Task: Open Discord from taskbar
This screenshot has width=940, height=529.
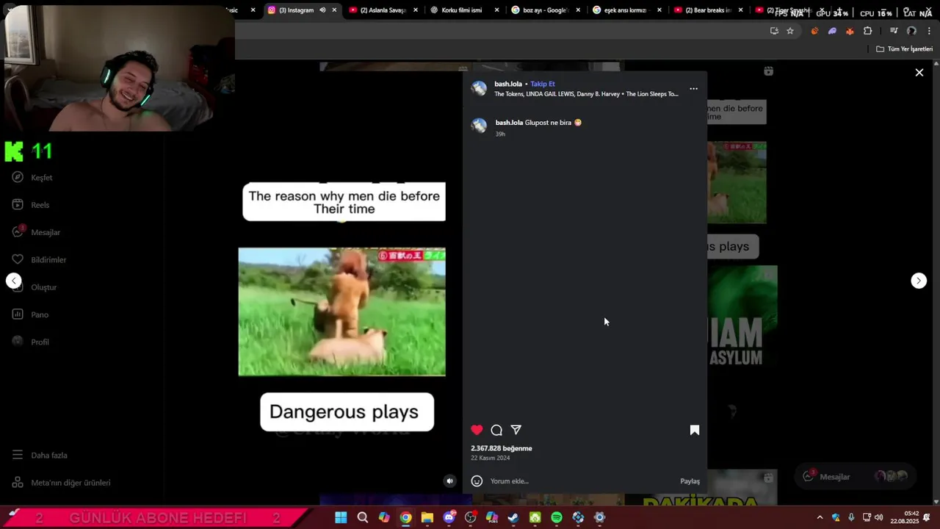Action: click(449, 518)
